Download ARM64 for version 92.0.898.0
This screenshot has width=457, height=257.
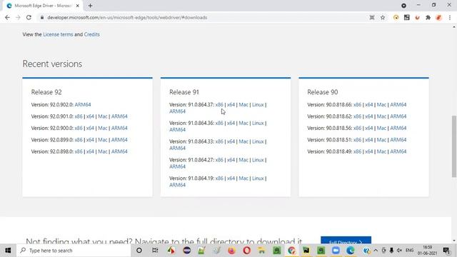[x=119, y=151]
